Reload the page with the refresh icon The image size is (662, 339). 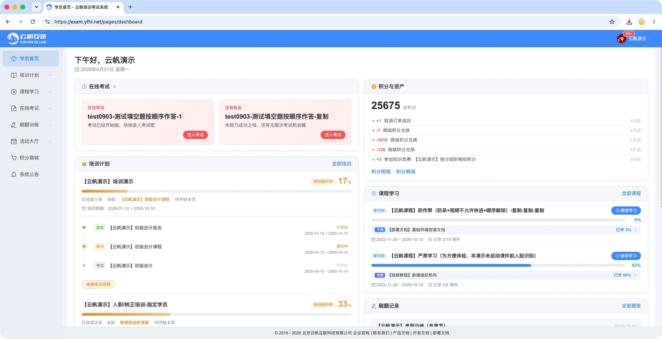point(33,22)
